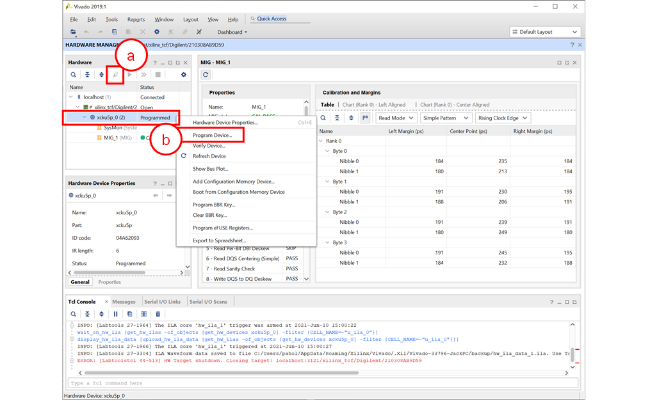650x401 pixels.
Task: Click the Quick Access search field
Action: pyautogui.click(x=280, y=19)
